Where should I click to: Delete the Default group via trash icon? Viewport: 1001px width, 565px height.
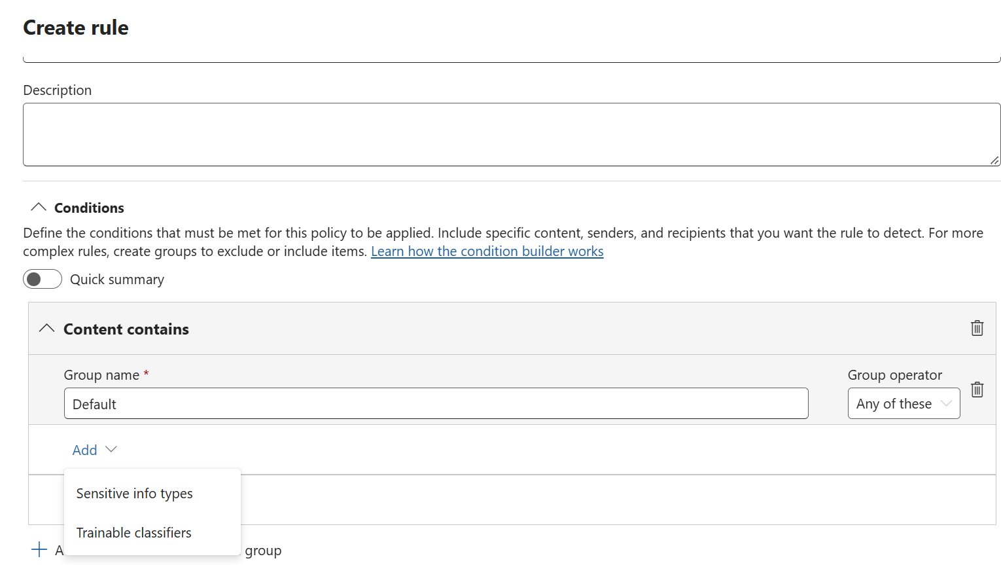point(977,390)
